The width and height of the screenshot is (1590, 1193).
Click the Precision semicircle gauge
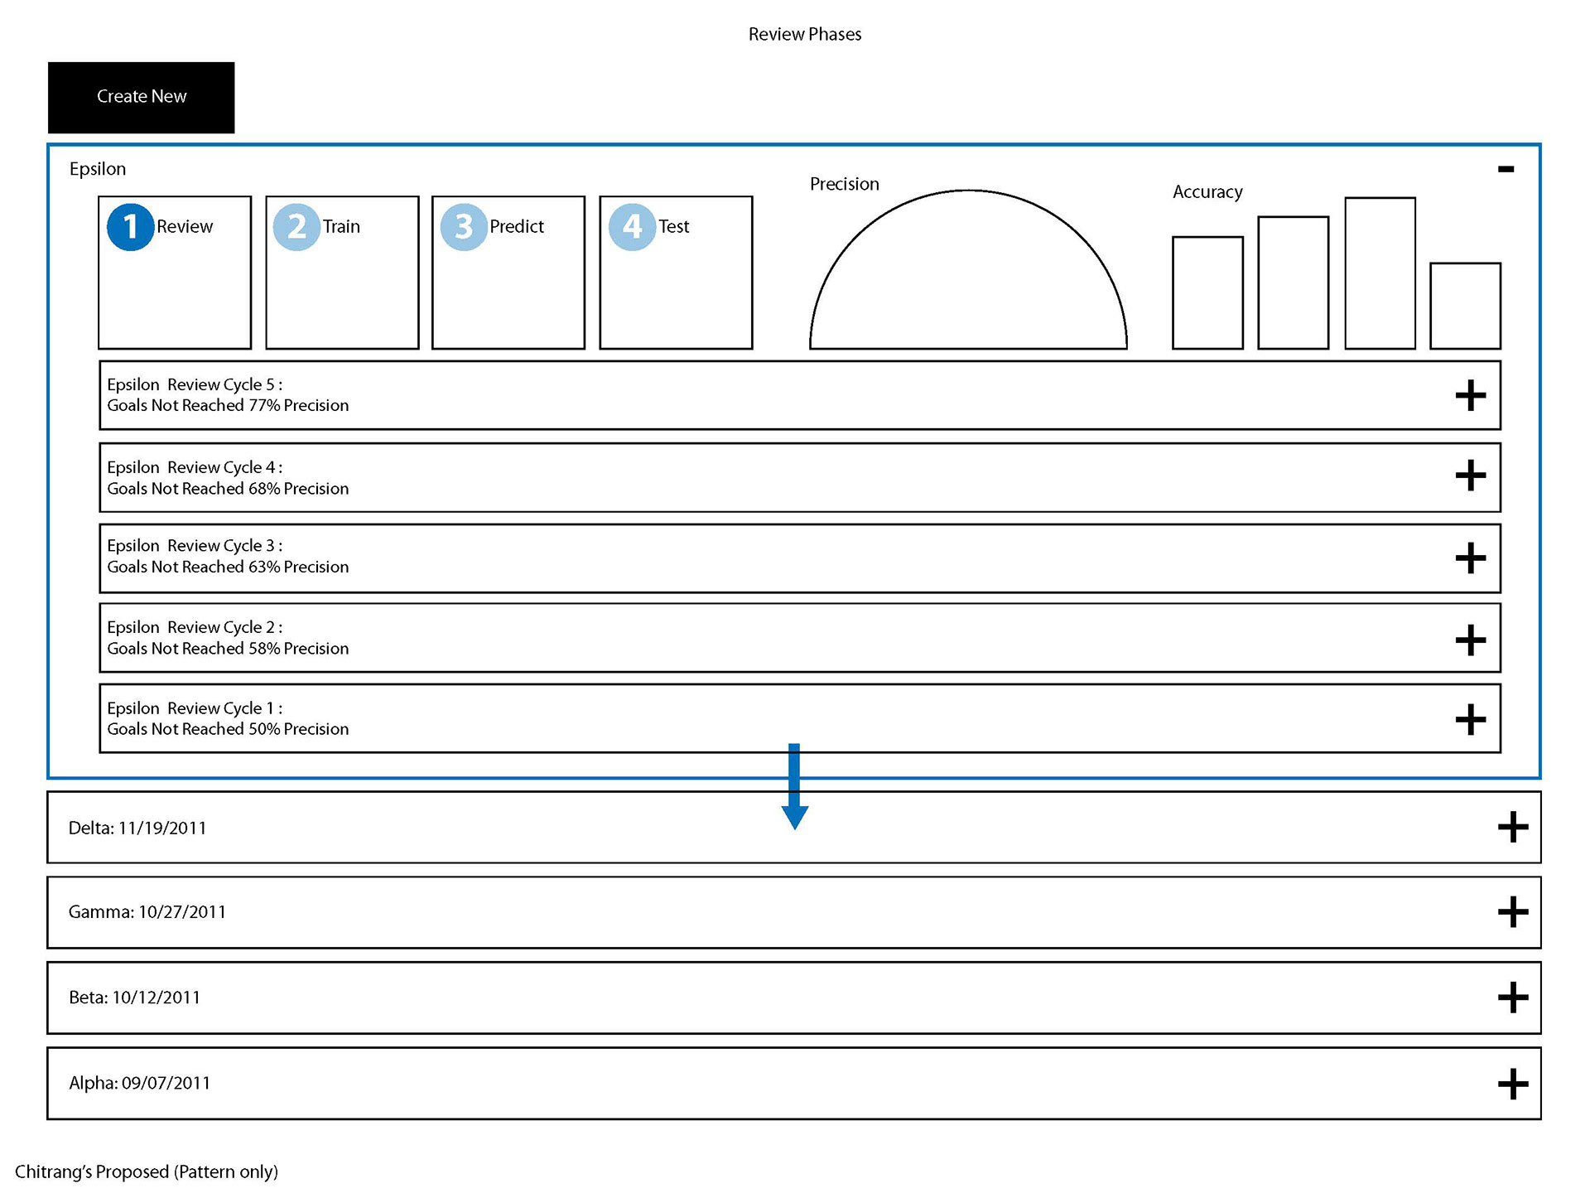point(968,270)
